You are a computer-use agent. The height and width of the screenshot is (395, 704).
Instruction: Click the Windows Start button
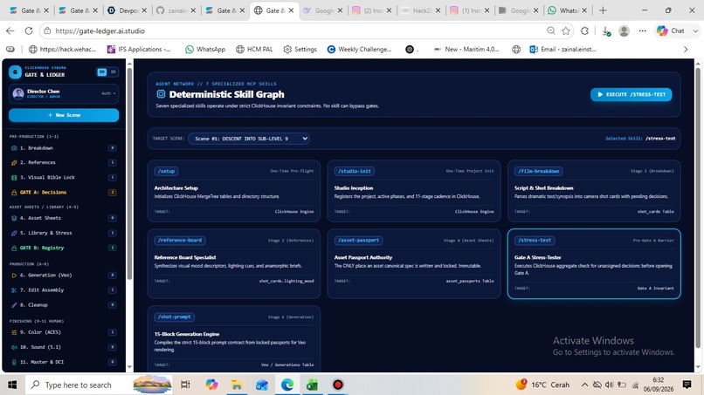pos(12,385)
